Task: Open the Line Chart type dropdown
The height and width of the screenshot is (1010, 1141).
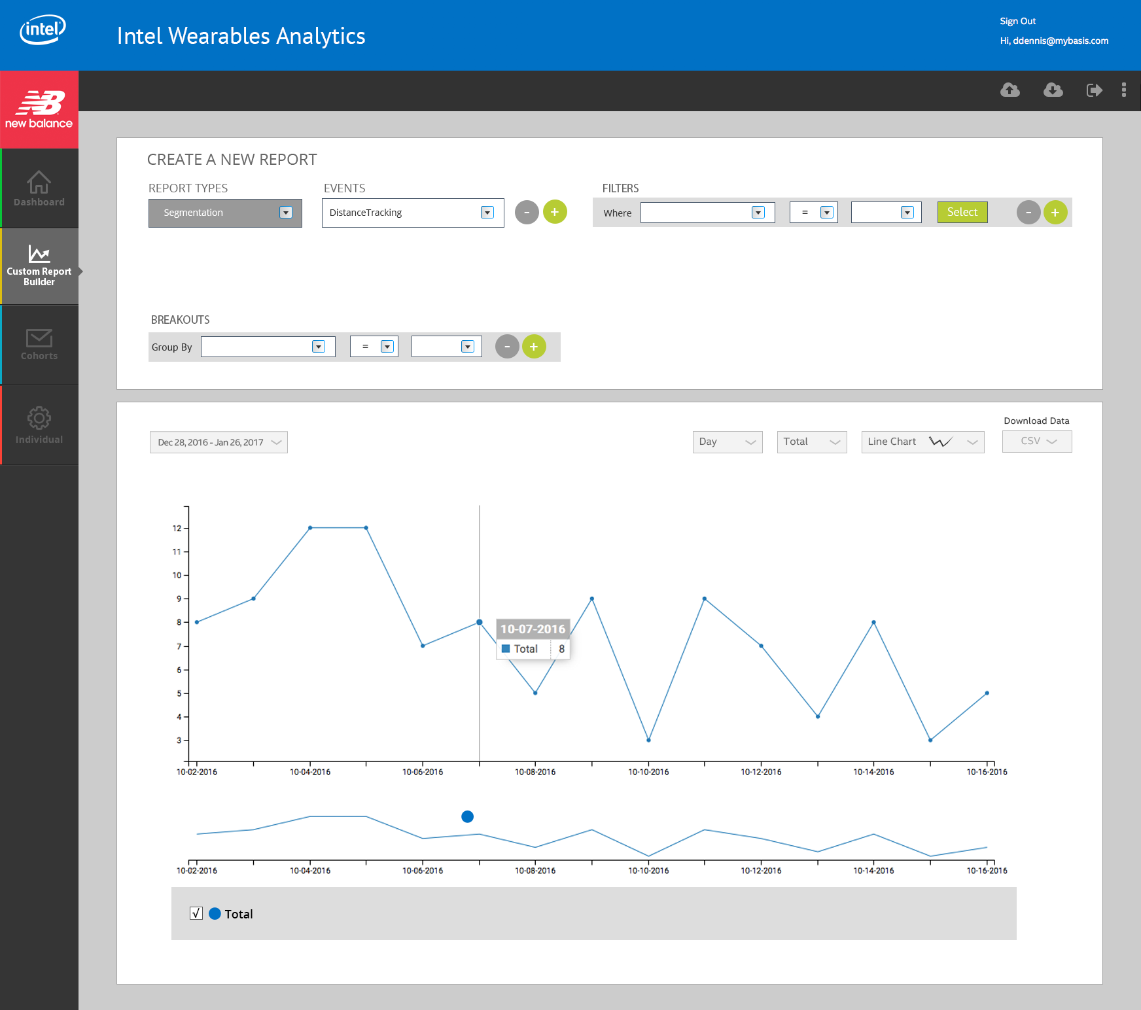Action: point(923,442)
